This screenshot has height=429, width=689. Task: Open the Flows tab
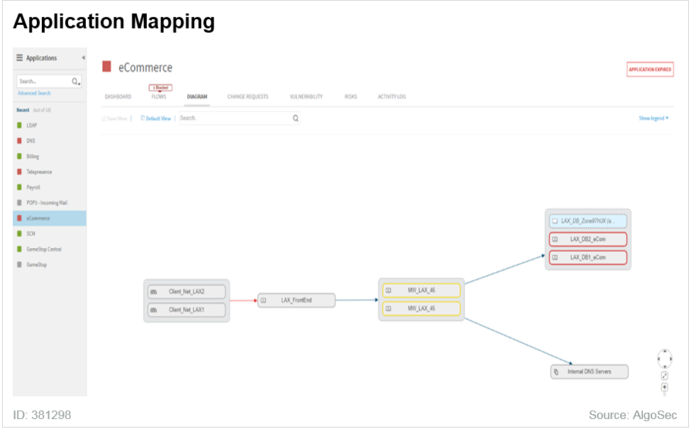[x=159, y=96]
